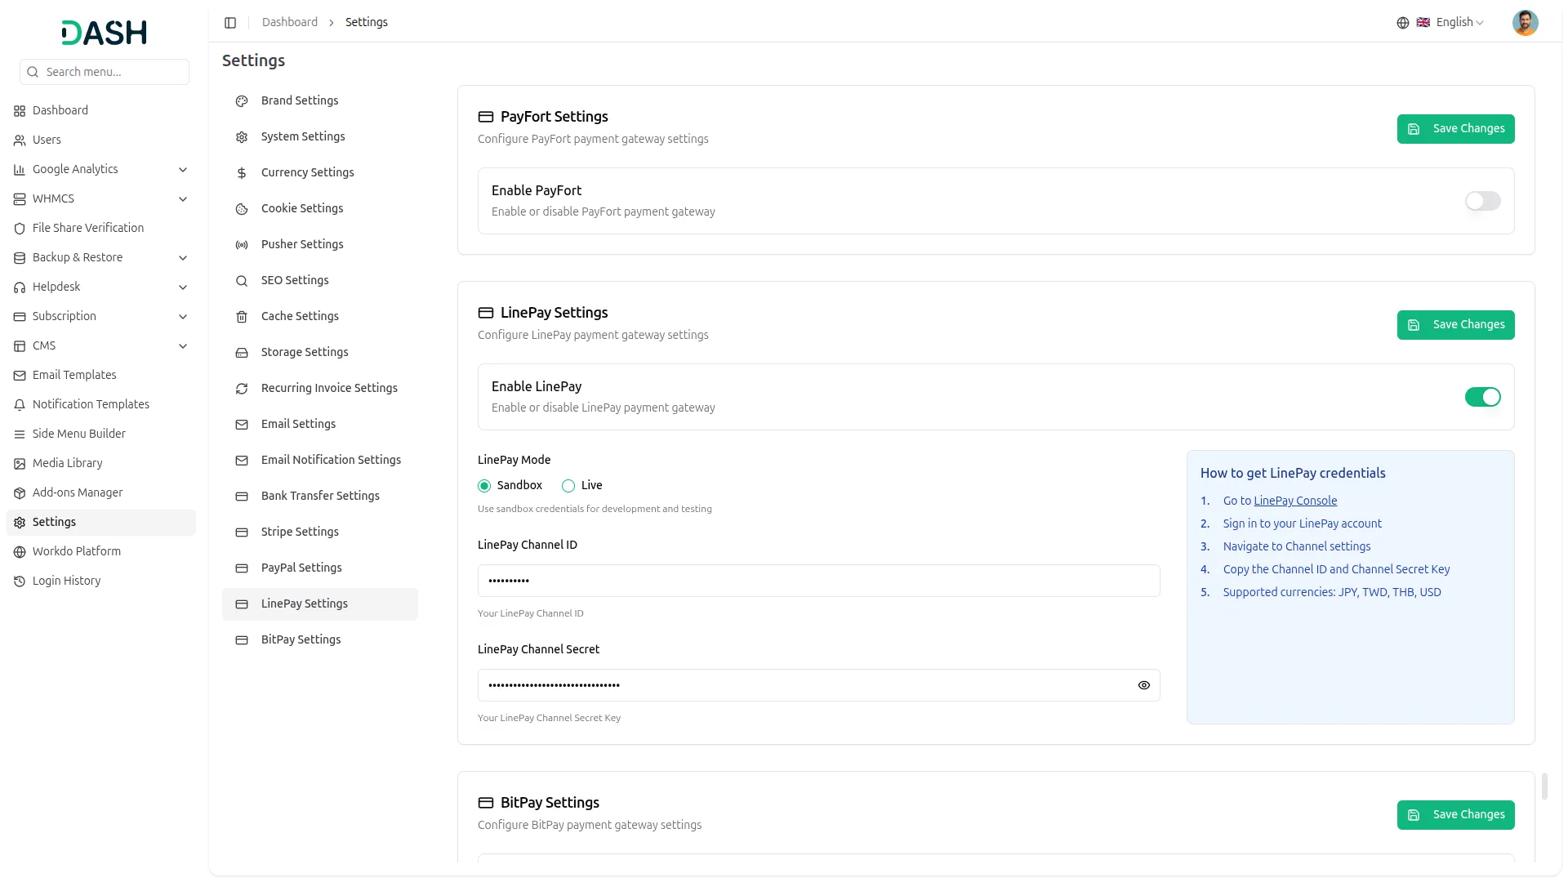Click the Cache Settings trash icon

click(x=242, y=317)
